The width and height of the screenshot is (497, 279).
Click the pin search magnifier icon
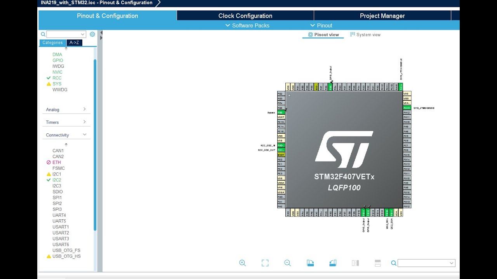click(394, 263)
